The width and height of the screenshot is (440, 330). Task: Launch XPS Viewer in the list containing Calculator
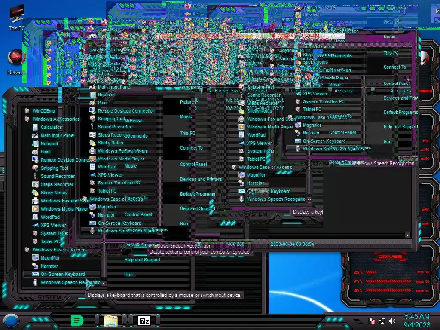(49, 225)
